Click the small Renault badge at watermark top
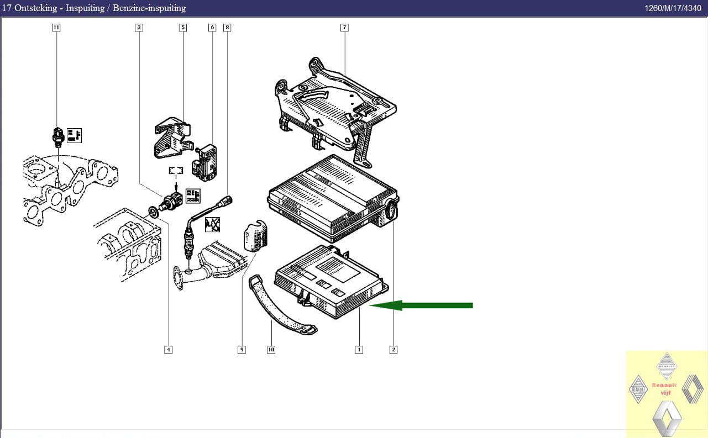 [666, 367]
